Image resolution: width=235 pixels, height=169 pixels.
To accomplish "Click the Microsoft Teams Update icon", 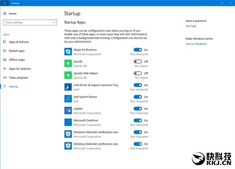I will tap(68, 111).
